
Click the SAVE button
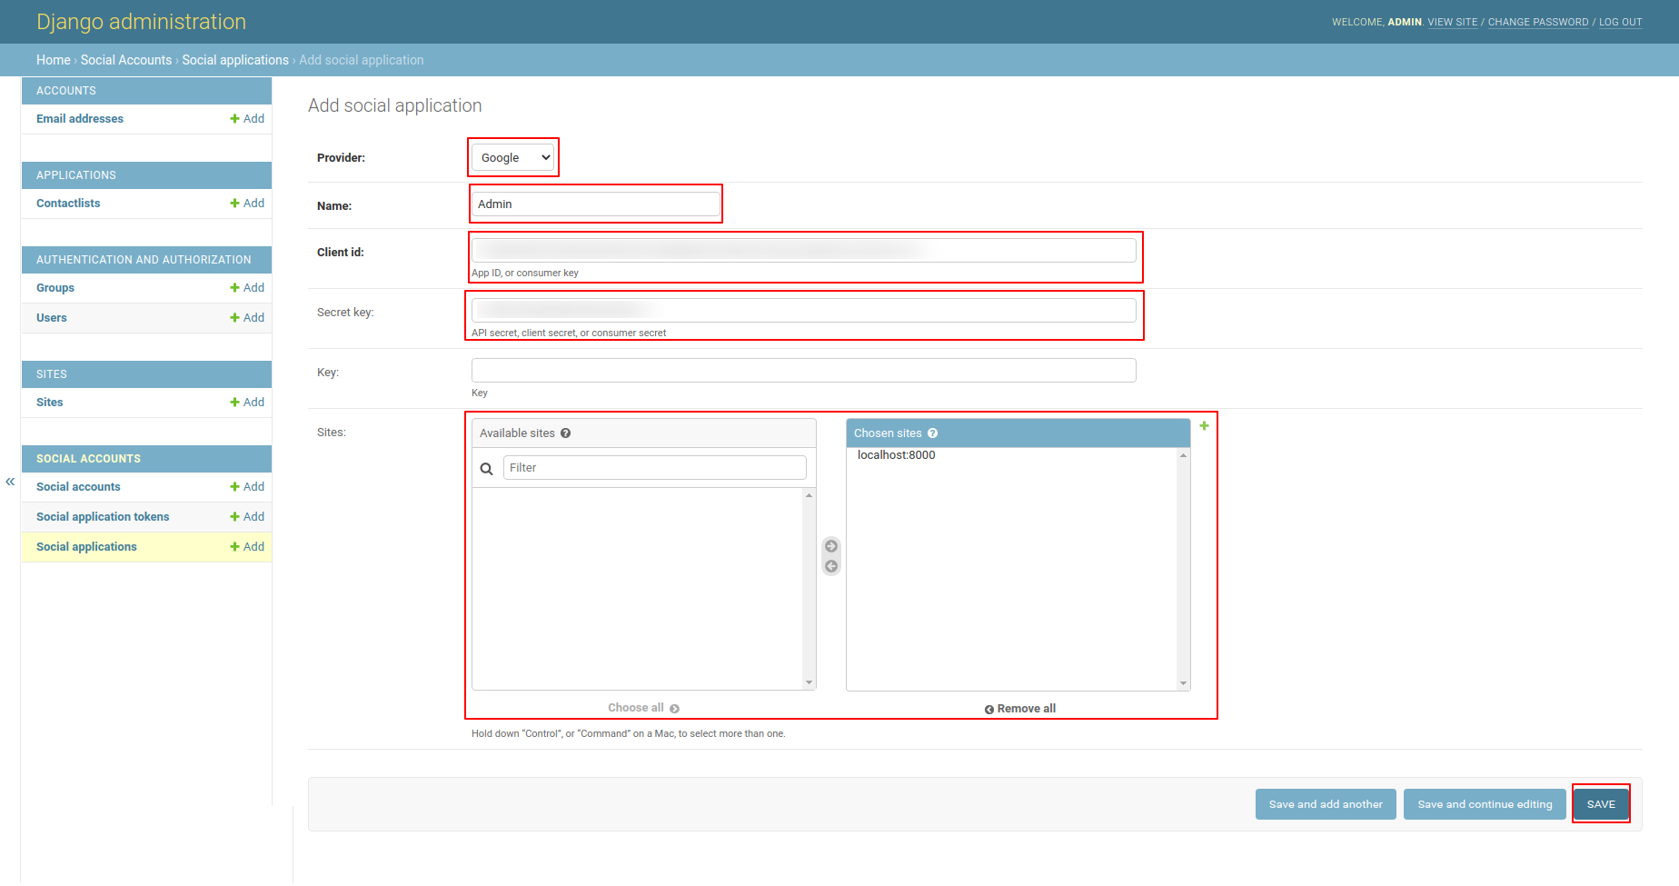tap(1601, 803)
